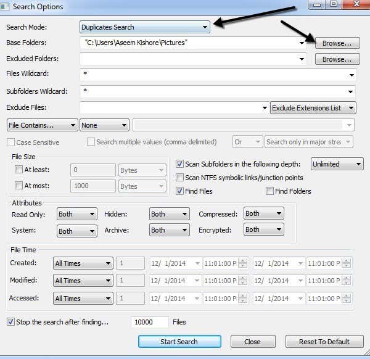
Task: Open the Compressed attribute dropdown
Action: [264, 213]
